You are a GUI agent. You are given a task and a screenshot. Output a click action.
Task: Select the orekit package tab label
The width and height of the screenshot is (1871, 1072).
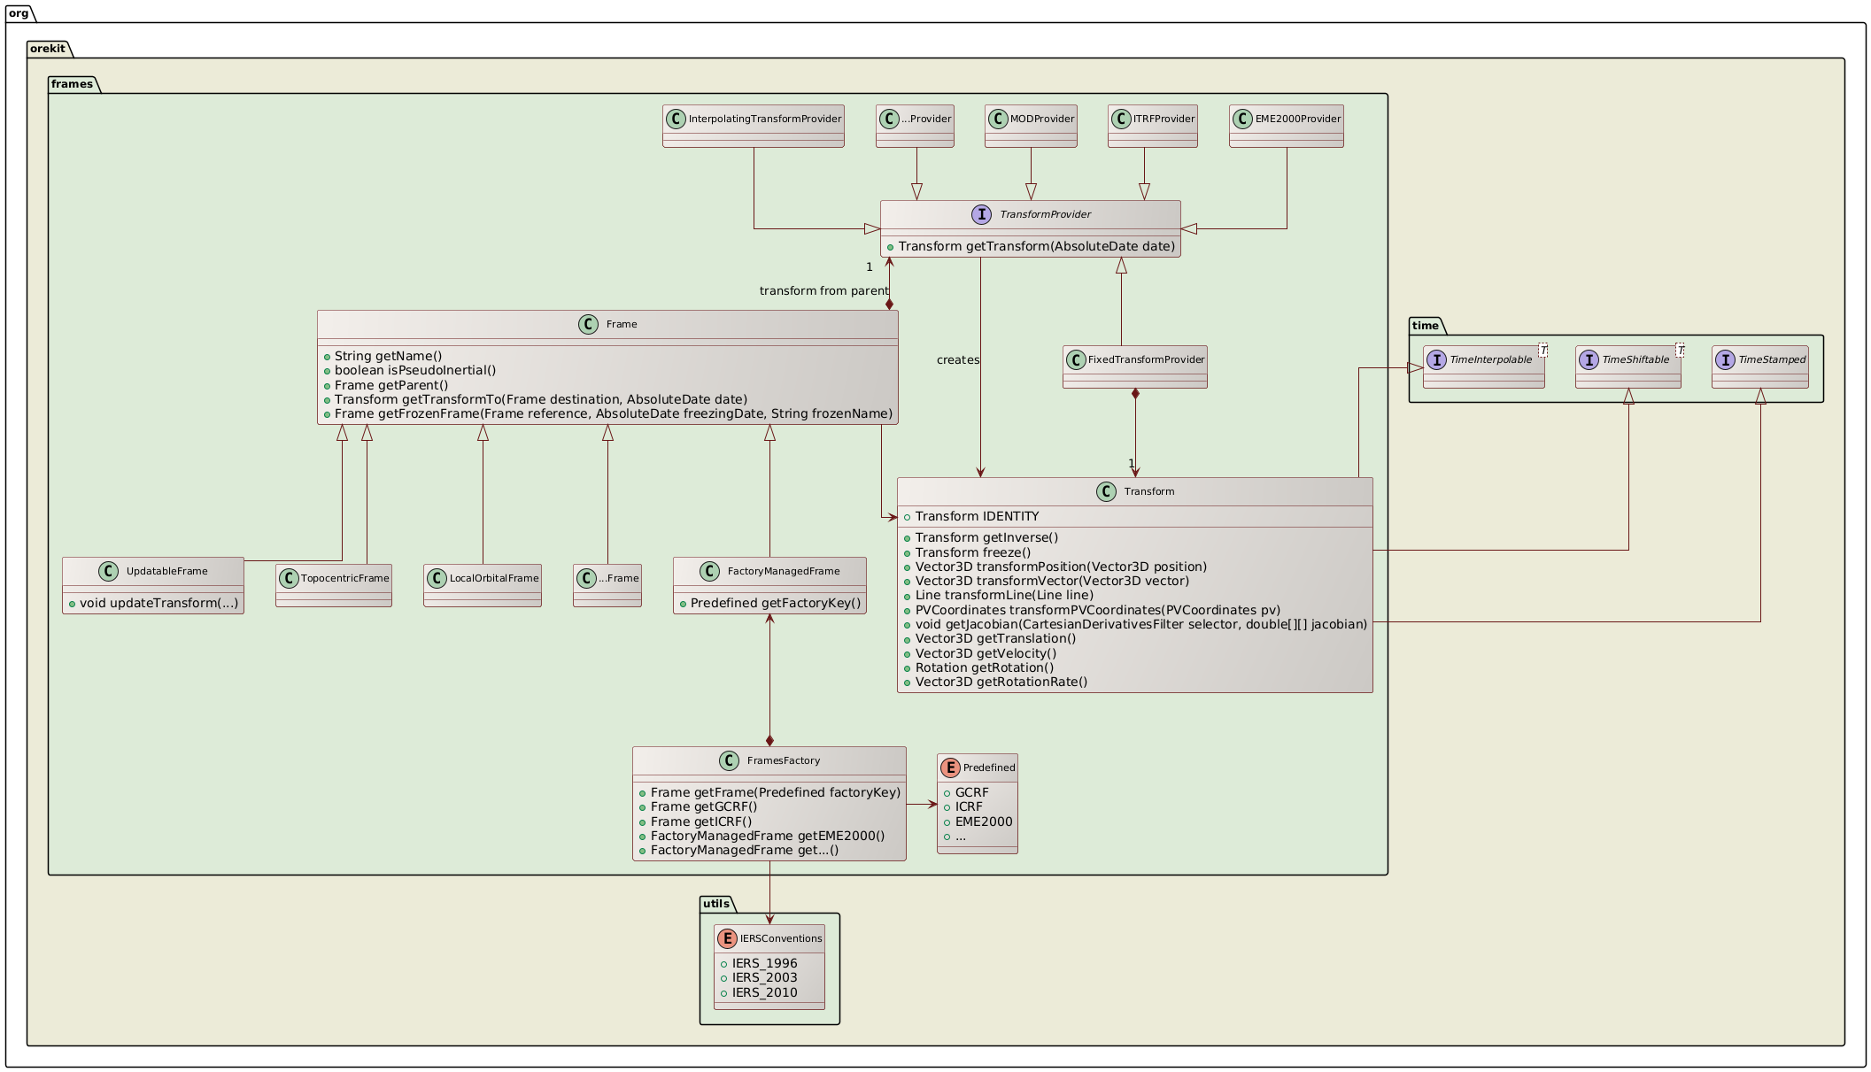48,48
